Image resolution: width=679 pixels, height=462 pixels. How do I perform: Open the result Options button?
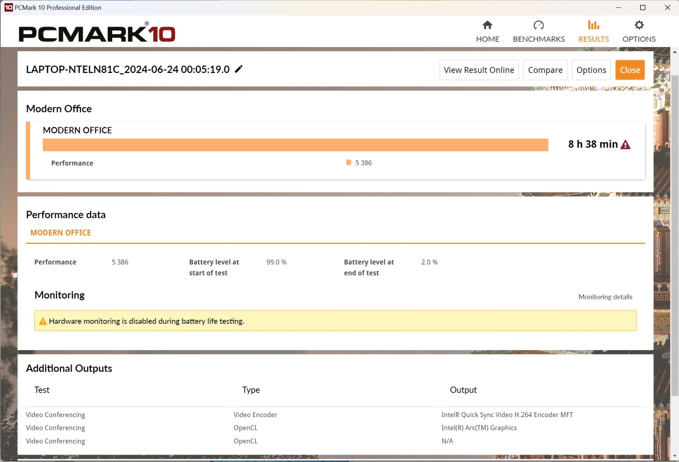click(591, 70)
